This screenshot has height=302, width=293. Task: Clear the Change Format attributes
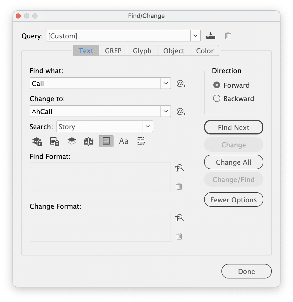pyautogui.click(x=179, y=236)
